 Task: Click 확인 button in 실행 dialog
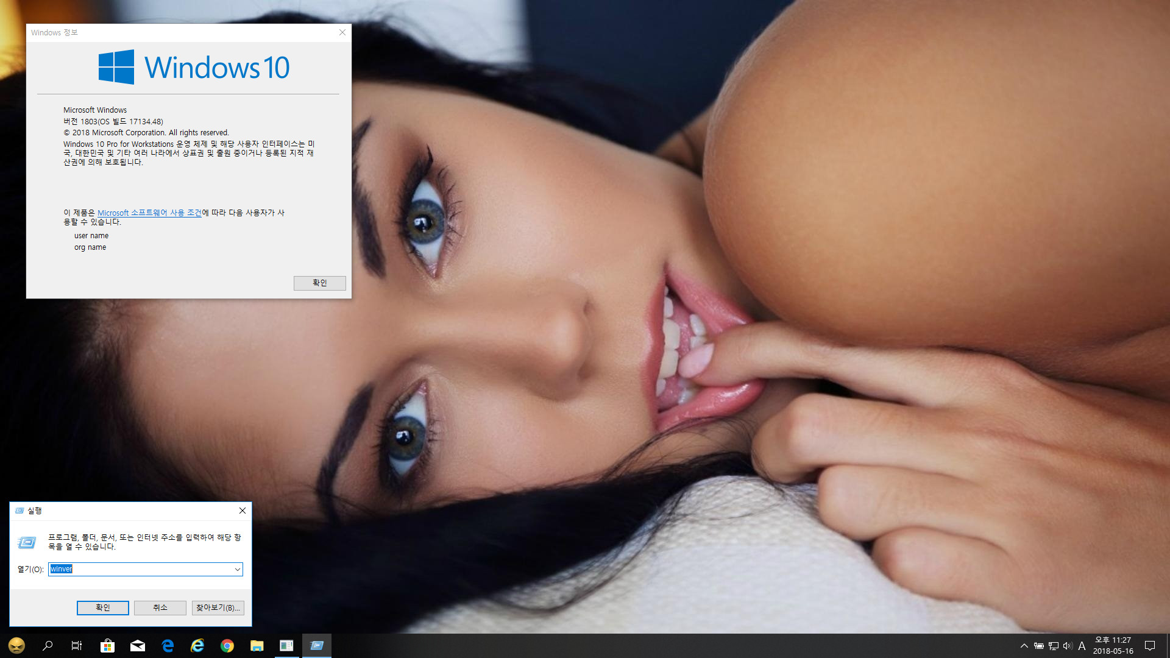coord(102,607)
